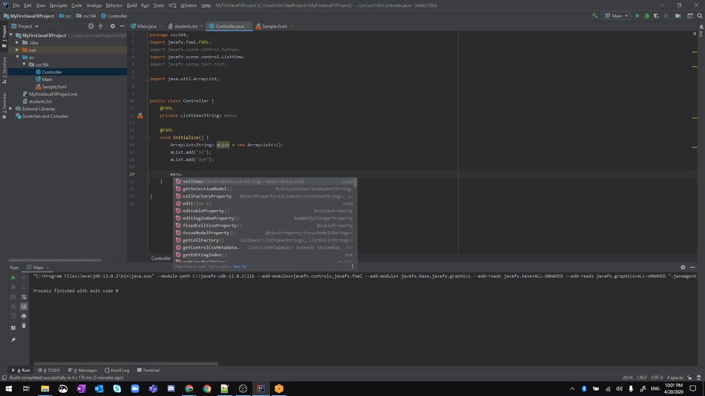
Task: Expand External Libraries node
Action: (x=10, y=109)
